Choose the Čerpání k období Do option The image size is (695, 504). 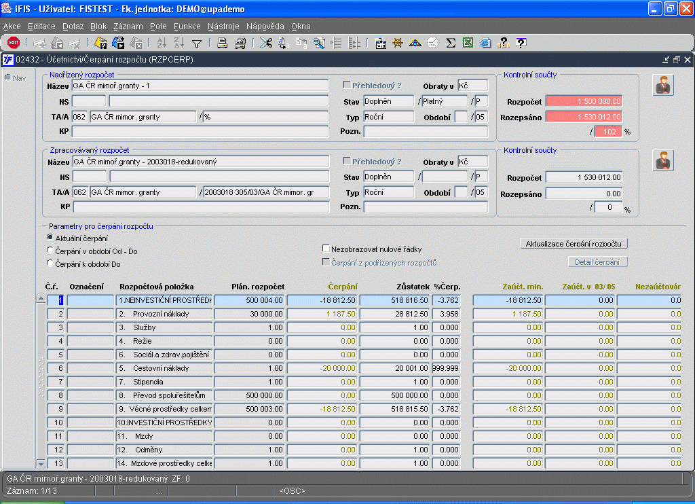(50, 263)
